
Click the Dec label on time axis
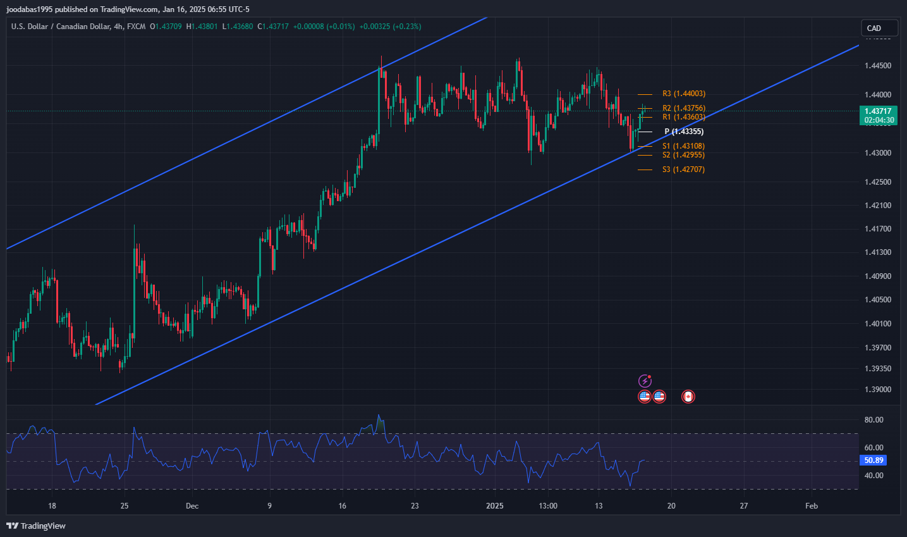[x=192, y=505]
